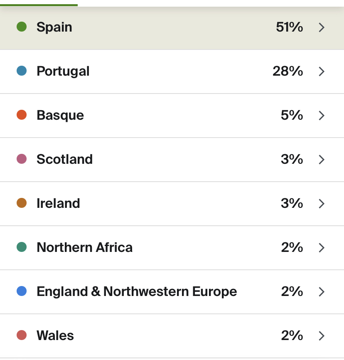Image resolution: width=344 pixels, height=360 pixels.
Task: Click the green dot beside Spain
Action: coord(22,27)
